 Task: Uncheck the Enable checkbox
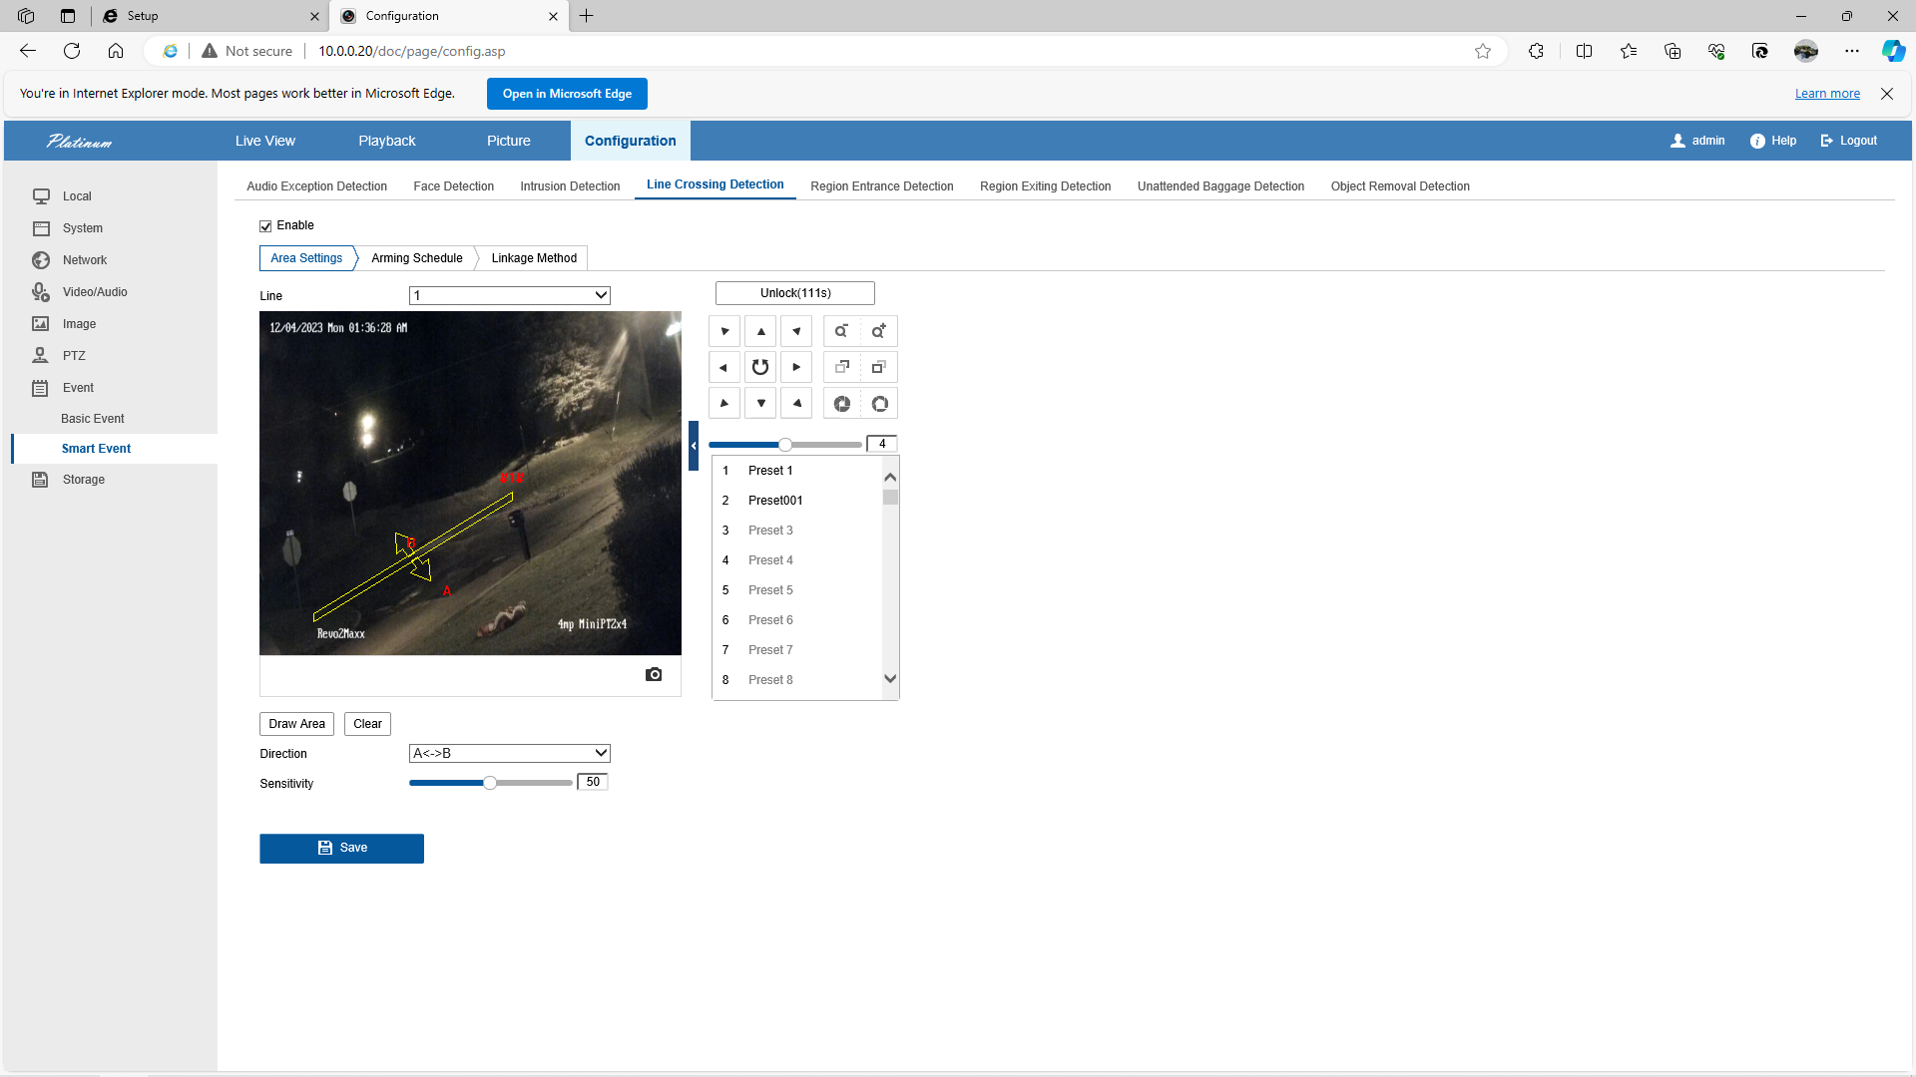pyautogui.click(x=265, y=226)
